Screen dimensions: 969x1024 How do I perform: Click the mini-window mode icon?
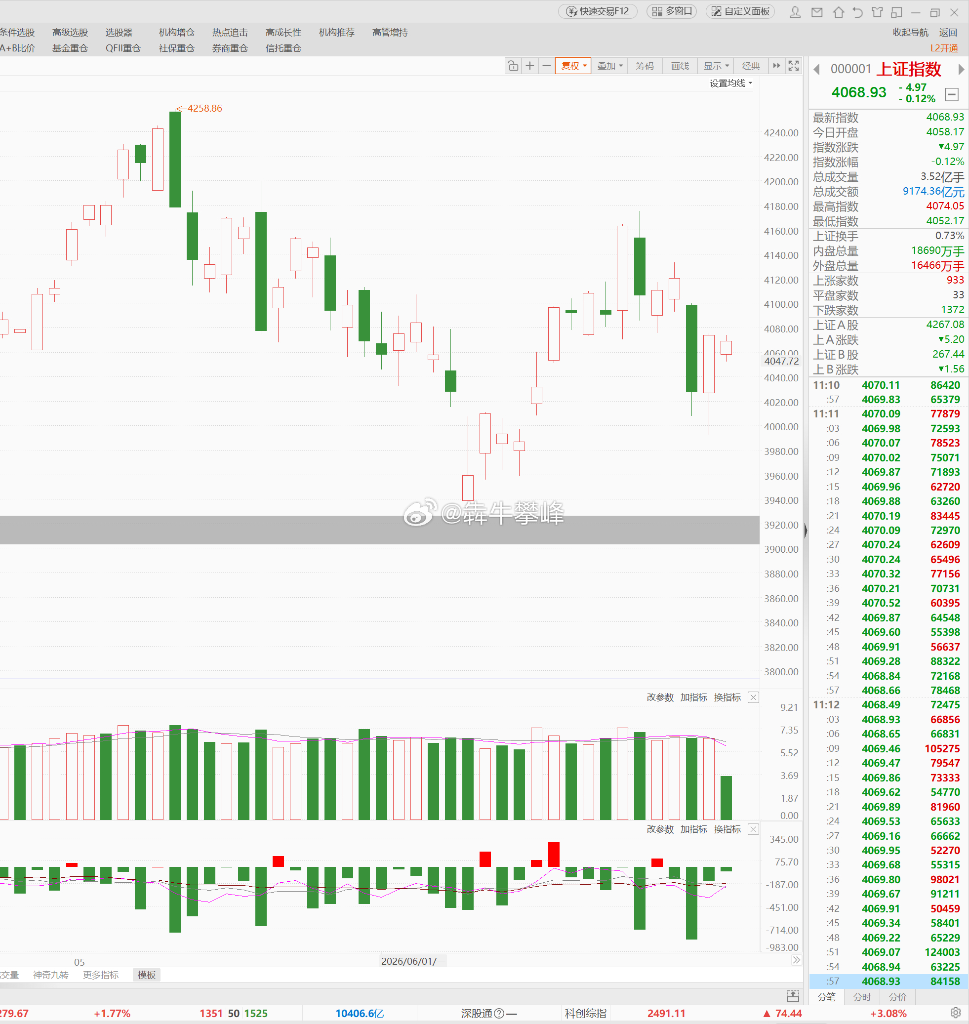tap(896, 12)
